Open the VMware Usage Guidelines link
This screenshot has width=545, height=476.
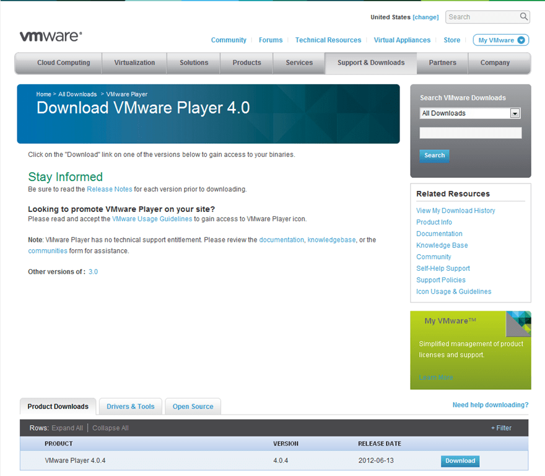[152, 219]
